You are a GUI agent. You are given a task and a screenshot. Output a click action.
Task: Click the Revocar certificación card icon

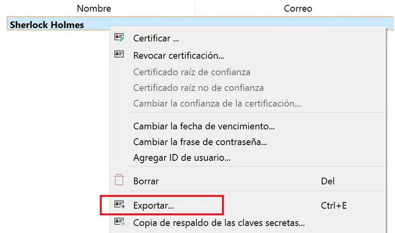(x=119, y=54)
